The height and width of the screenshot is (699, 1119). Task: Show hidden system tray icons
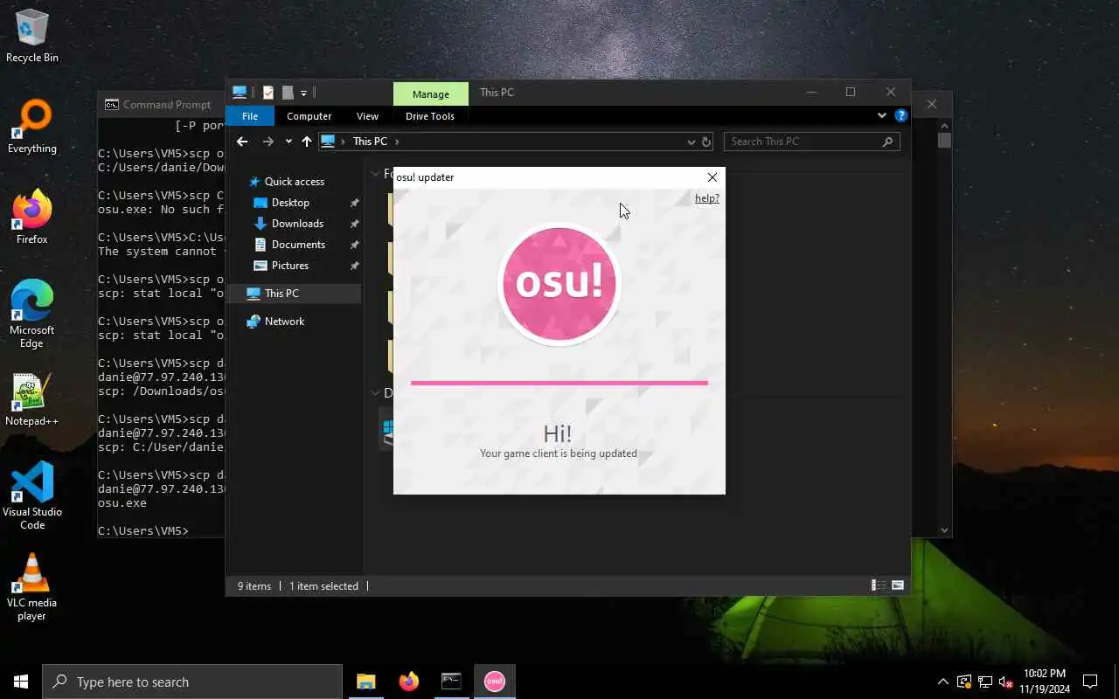click(943, 682)
